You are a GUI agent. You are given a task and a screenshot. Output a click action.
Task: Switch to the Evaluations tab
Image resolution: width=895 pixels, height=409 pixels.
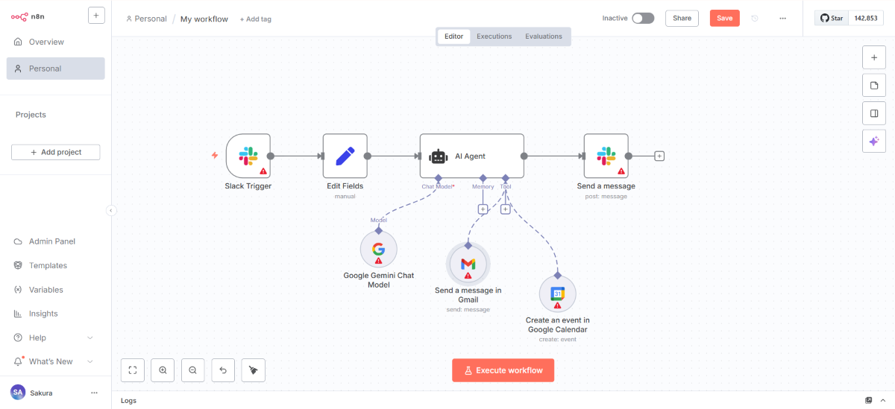coord(543,37)
